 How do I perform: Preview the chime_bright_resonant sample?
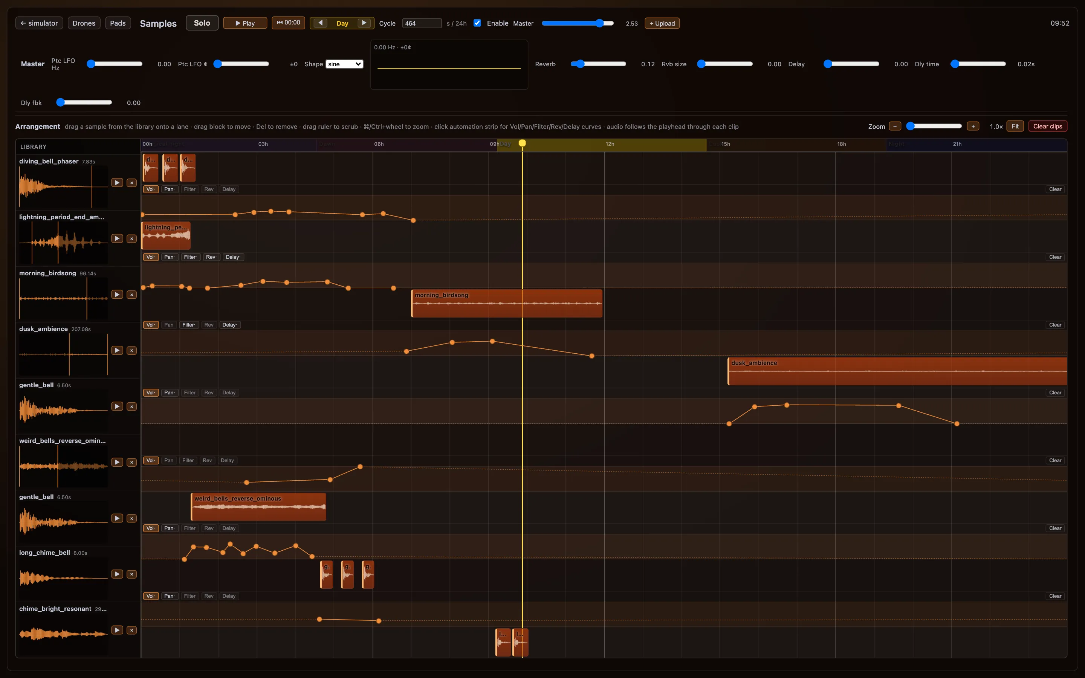tap(117, 630)
